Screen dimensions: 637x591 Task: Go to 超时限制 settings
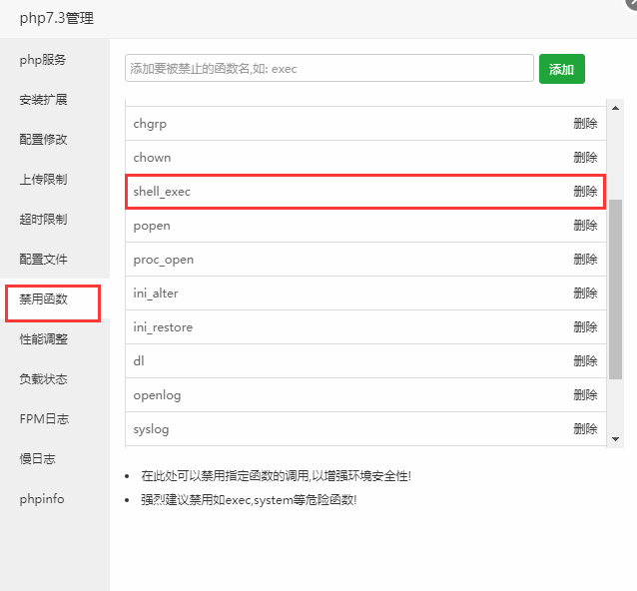[43, 220]
